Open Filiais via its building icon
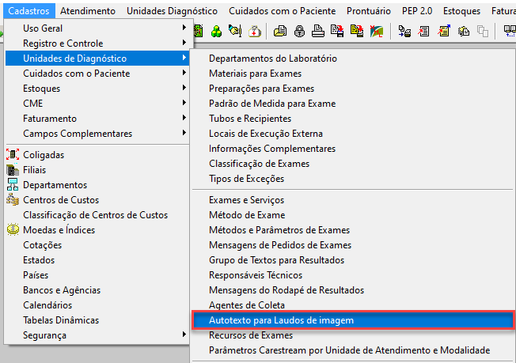The image size is (516, 363). [x=13, y=170]
